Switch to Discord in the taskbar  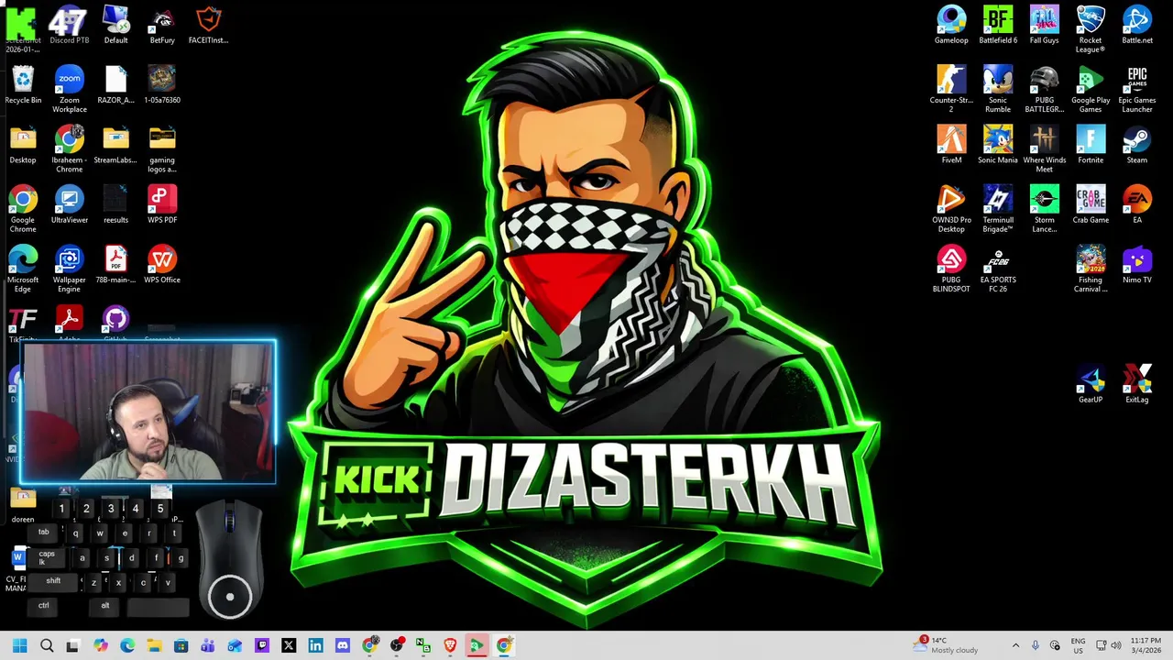click(x=343, y=645)
